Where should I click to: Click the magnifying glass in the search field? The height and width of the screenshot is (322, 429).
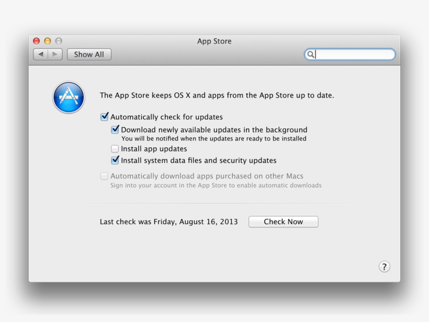[x=310, y=54]
